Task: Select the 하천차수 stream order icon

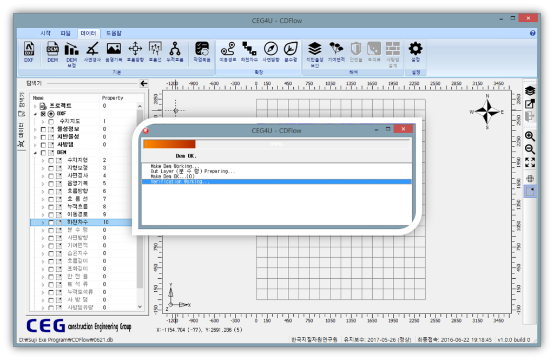Action: point(249,52)
